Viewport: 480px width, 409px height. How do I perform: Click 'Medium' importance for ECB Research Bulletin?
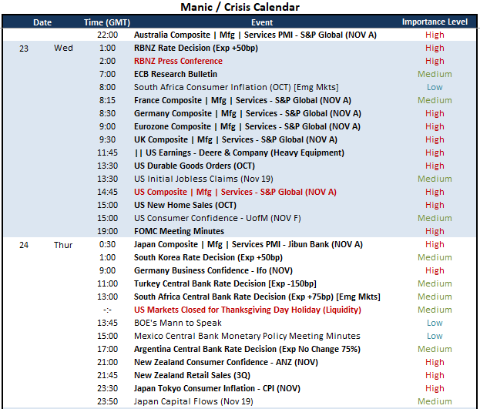click(x=435, y=74)
